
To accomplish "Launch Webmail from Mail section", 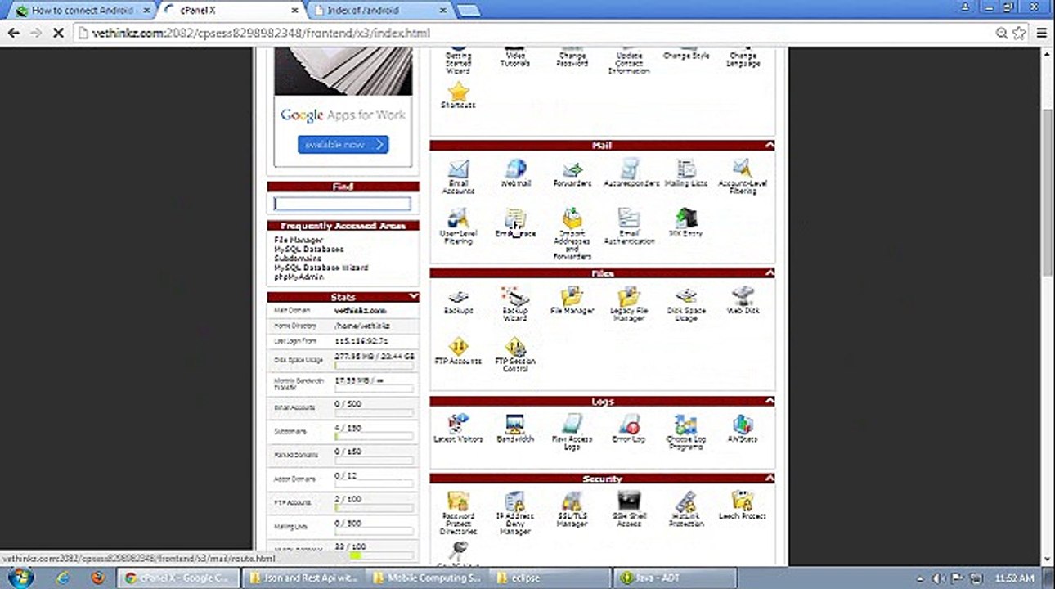I will click(515, 173).
